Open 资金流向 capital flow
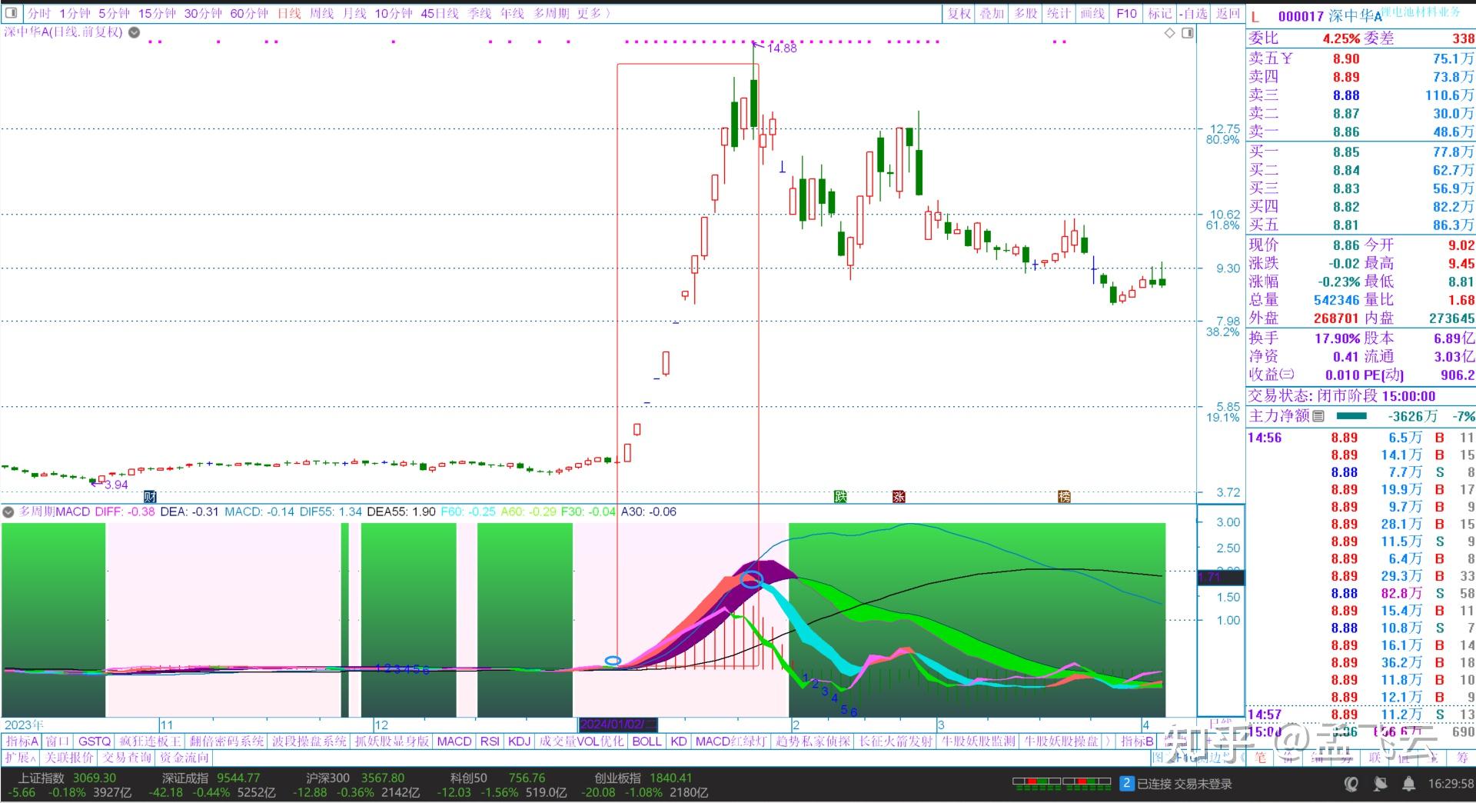This screenshot has width=1476, height=803. click(184, 758)
